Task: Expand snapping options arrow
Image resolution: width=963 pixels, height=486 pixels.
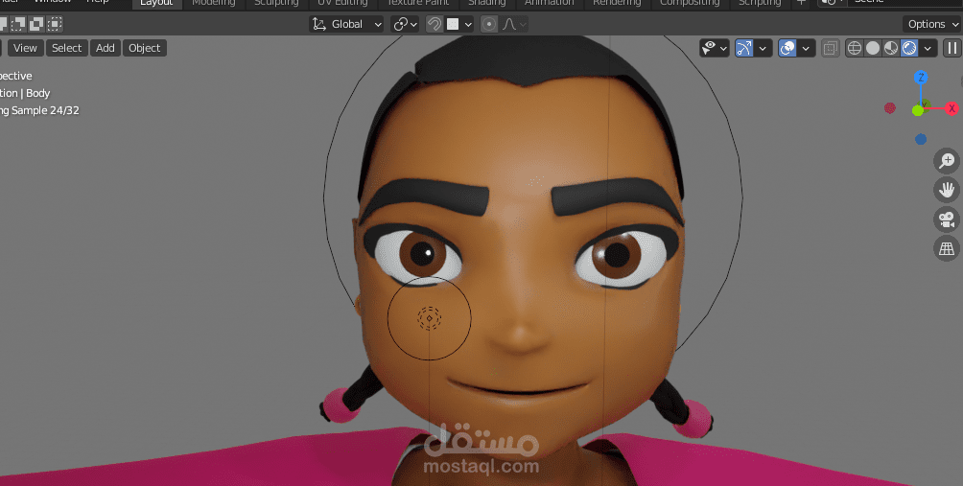Action: [x=468, y=24]
